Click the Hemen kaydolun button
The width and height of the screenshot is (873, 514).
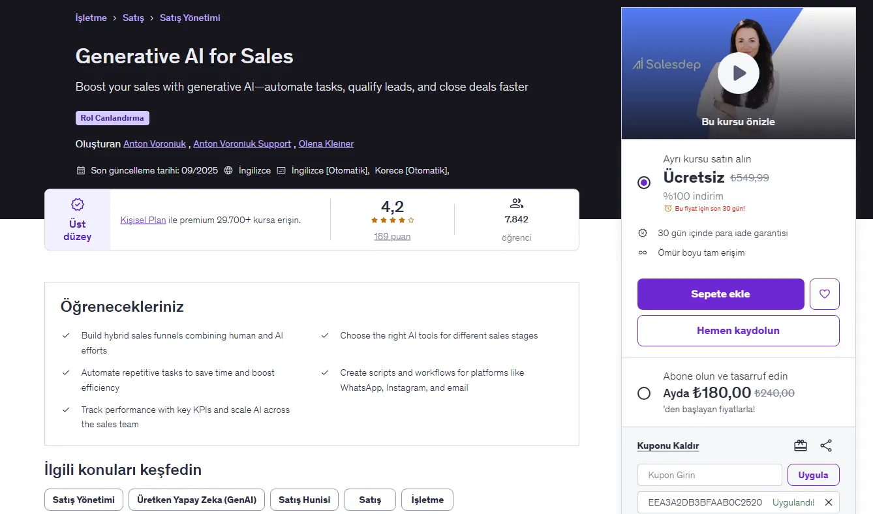[739, 331]
